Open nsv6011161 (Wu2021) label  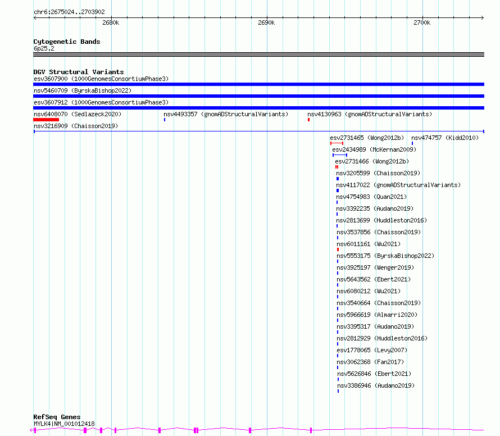[x=369, y=244]
